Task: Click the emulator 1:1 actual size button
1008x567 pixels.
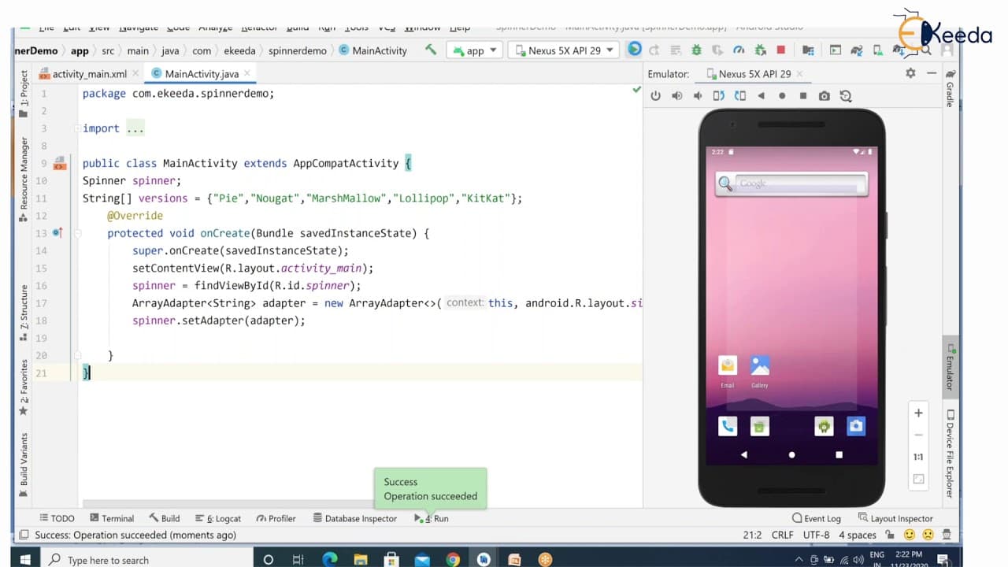Action: click(918, 457)
